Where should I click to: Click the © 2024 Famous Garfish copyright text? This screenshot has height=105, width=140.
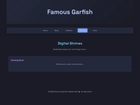point(58,92)
